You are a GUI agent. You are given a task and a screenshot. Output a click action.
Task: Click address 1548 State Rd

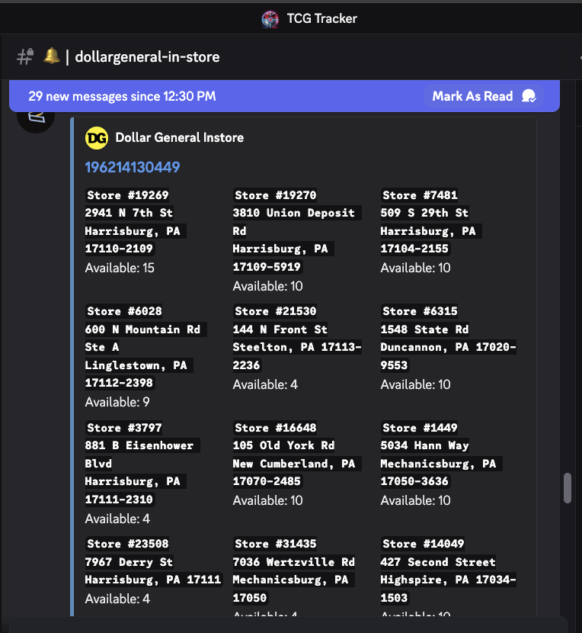424,329
